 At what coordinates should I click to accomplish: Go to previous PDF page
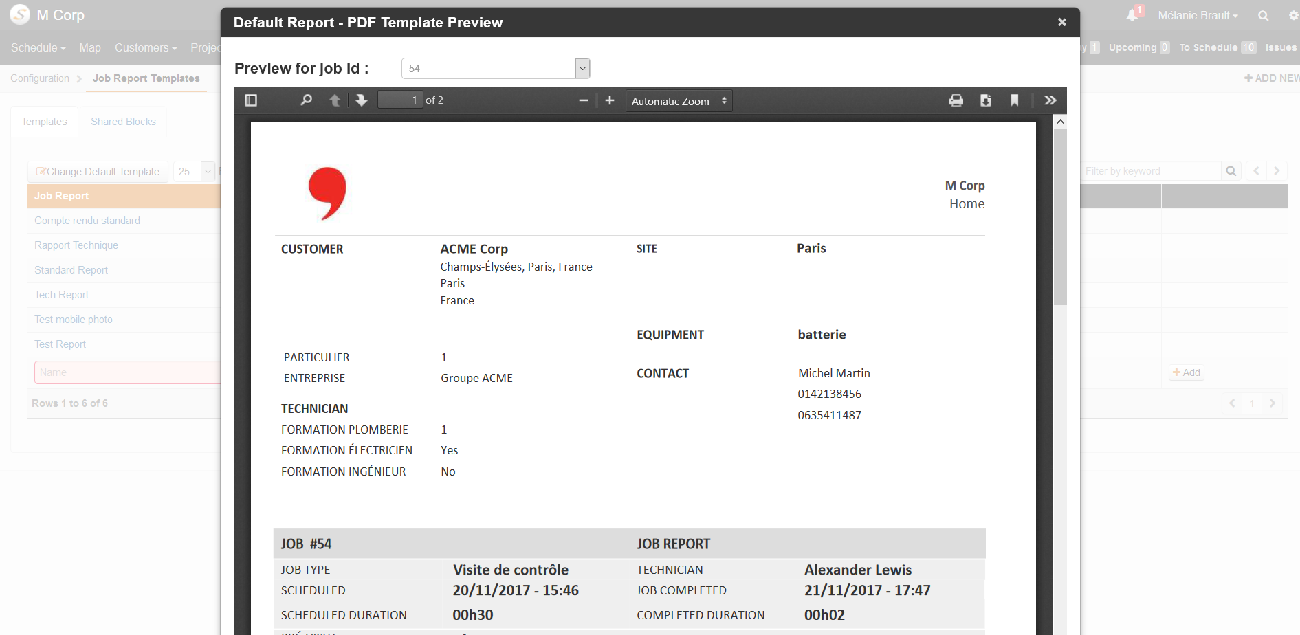click(x=335, y=100)
